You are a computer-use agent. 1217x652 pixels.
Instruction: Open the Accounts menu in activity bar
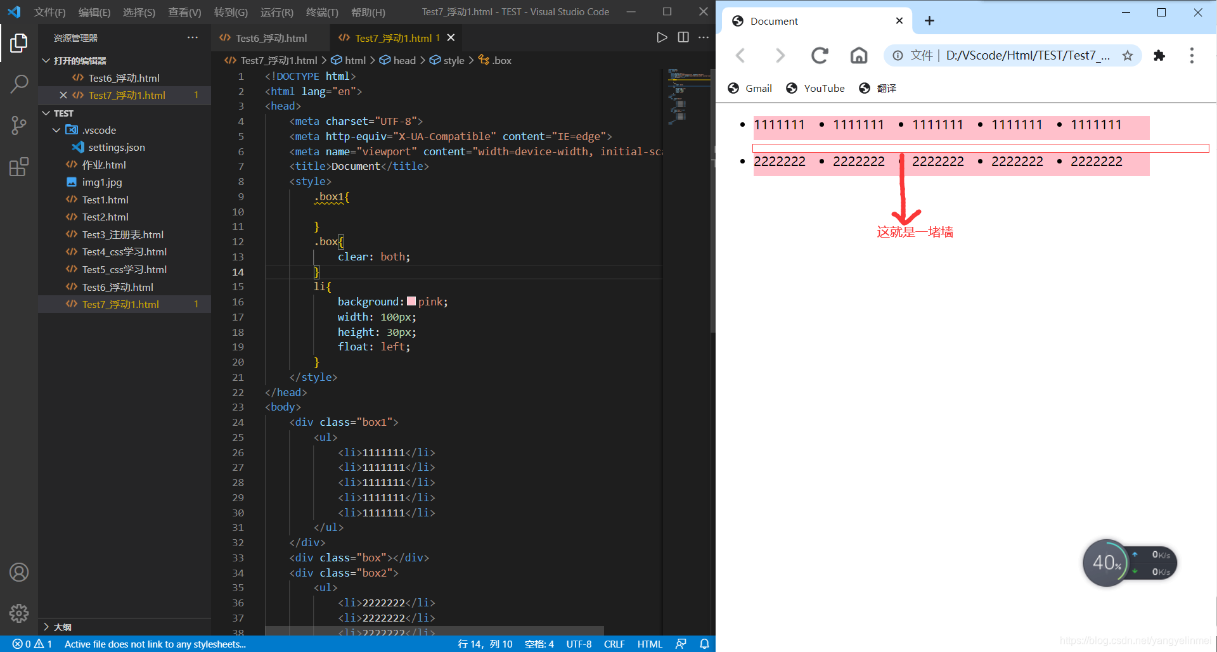(19, 572)
